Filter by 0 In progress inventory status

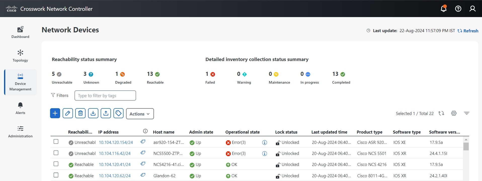[309, 78]
